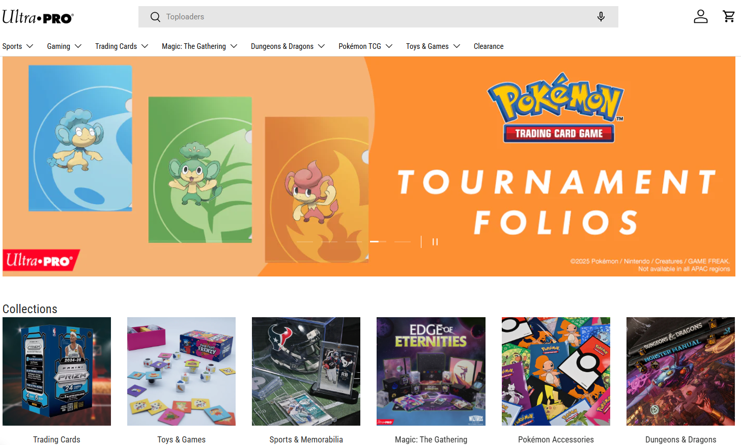This screenshot has height=445, width=741.
Task: Activate voice search microphone icon
Action: 601,17
